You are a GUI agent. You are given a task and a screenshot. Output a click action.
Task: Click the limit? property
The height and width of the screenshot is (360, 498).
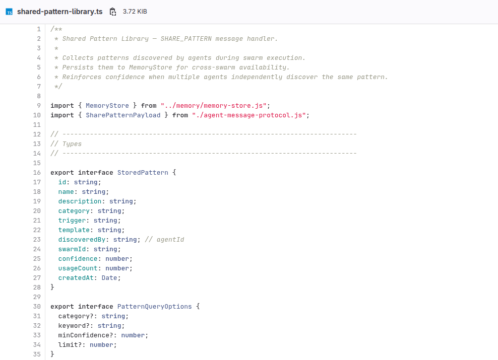[70, 345]
